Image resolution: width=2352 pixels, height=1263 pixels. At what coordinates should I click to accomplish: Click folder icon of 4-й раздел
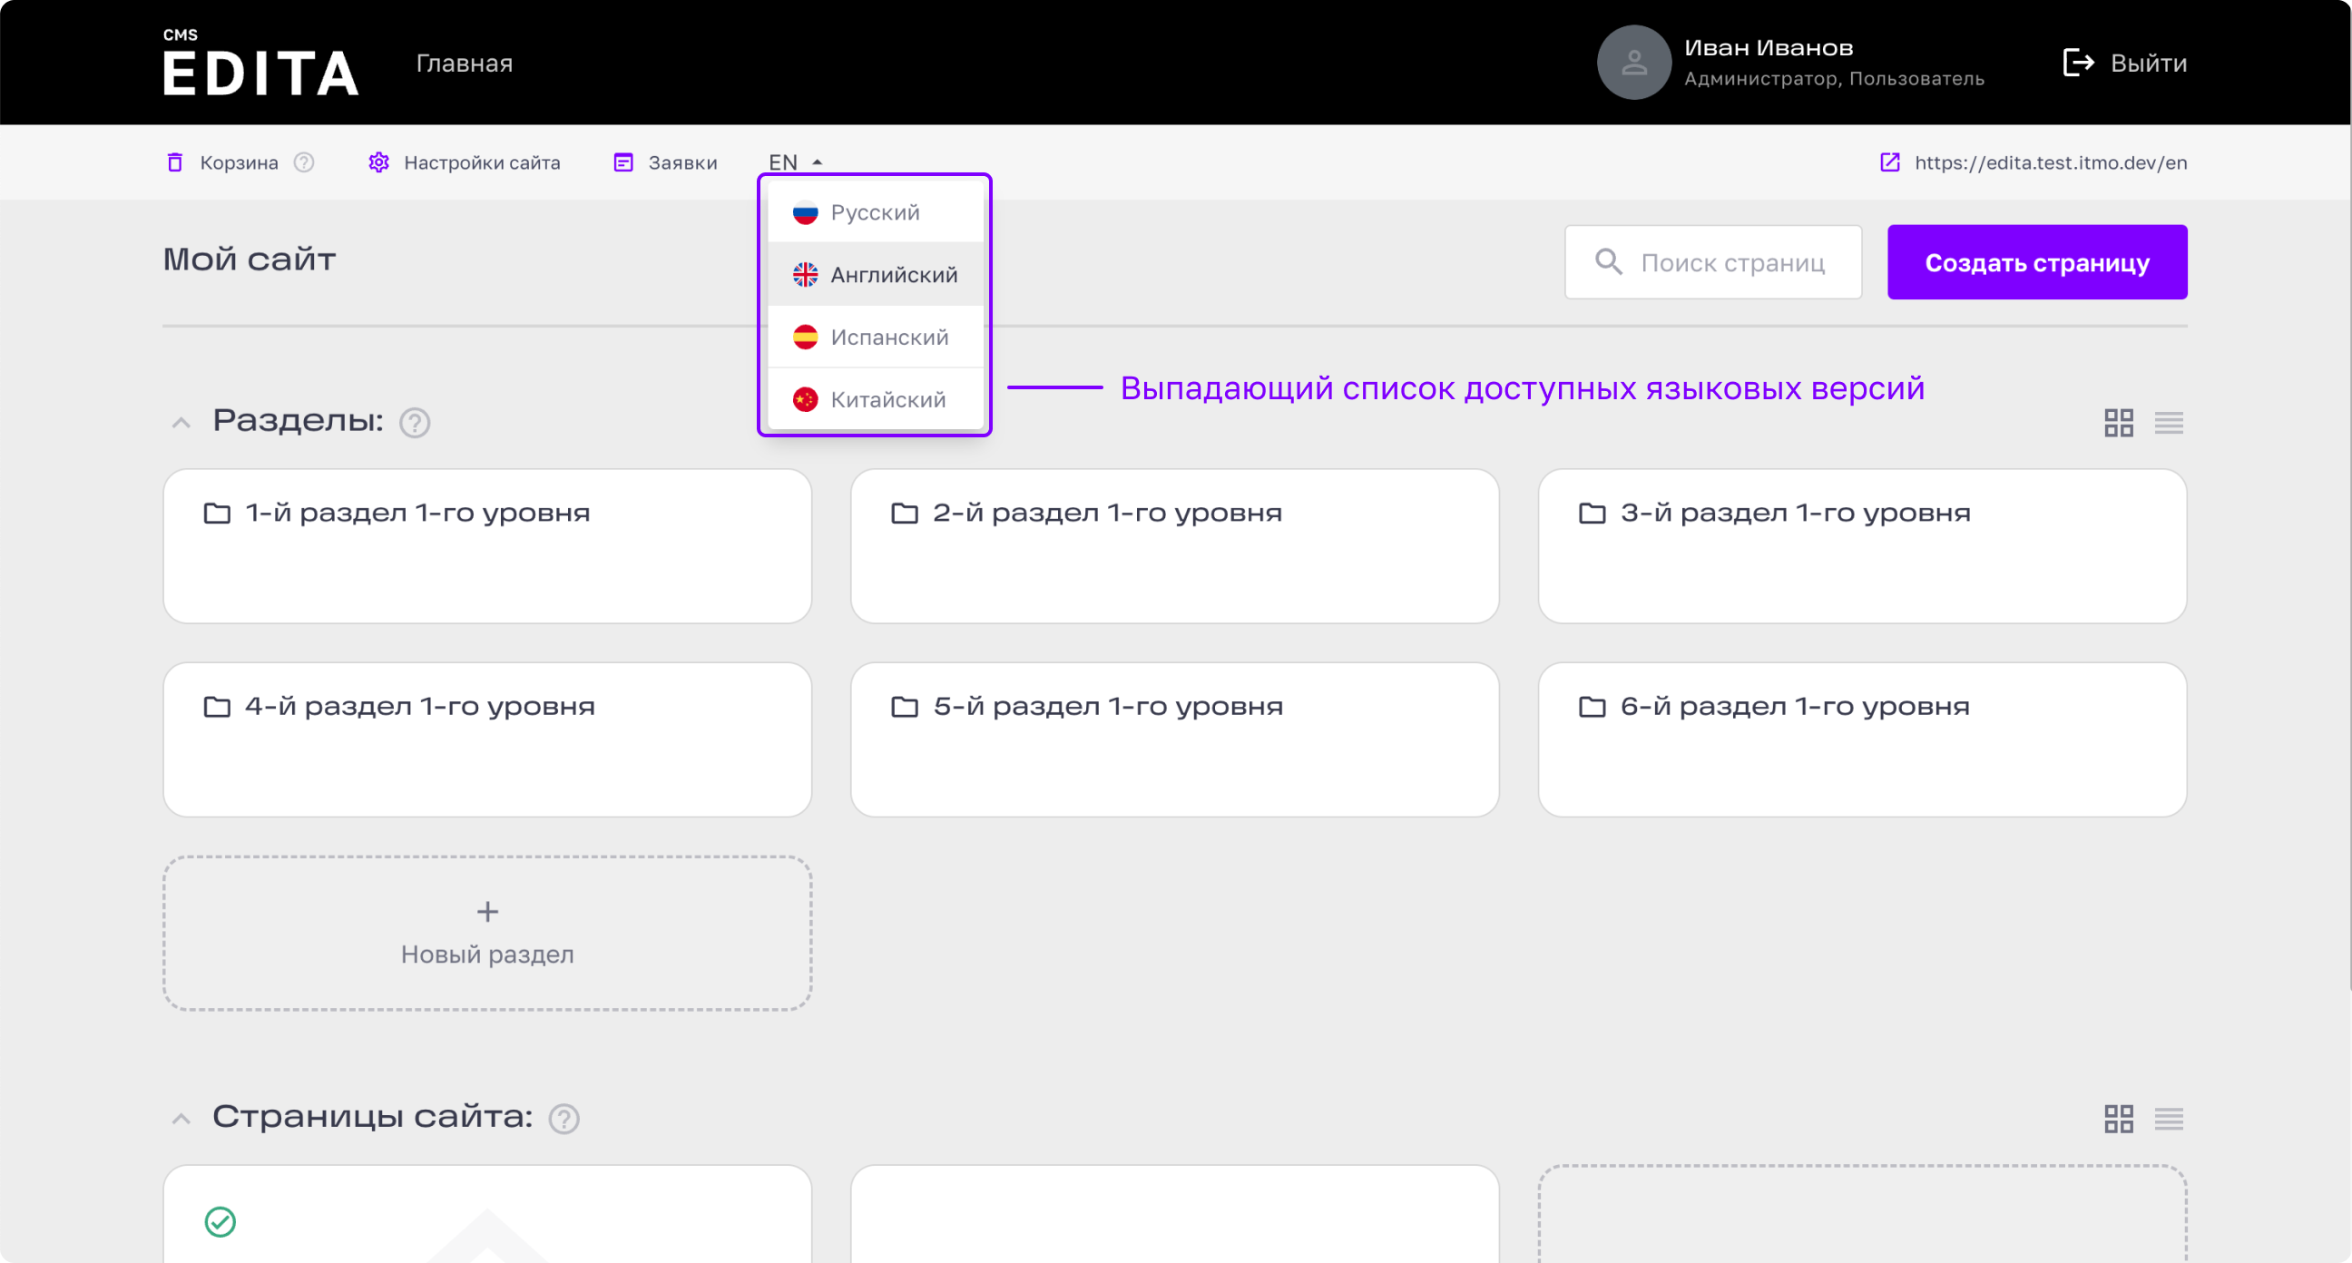pyautogui.click(x=216, y=707)
